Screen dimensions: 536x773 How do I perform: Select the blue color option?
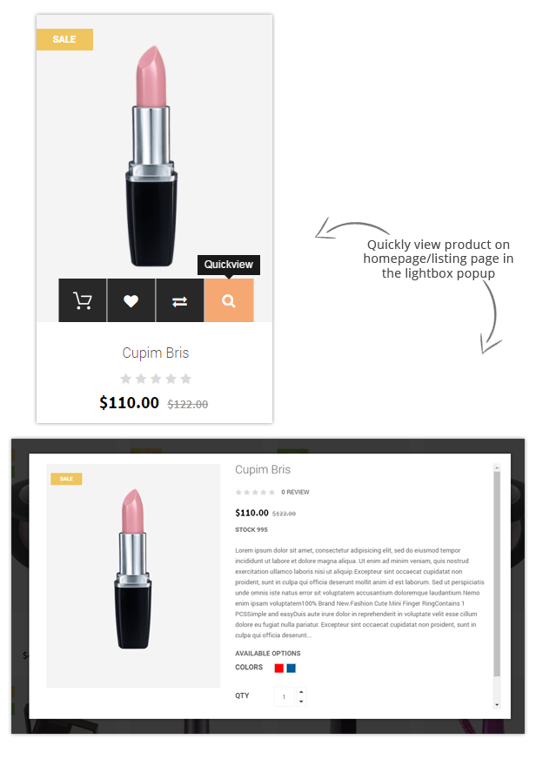(x=291, y=668)
